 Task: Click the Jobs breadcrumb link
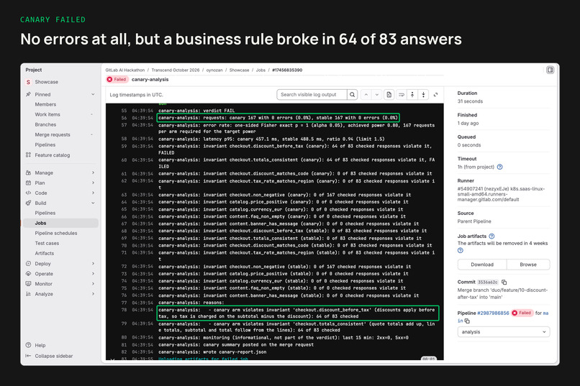(x=260, y=70)
